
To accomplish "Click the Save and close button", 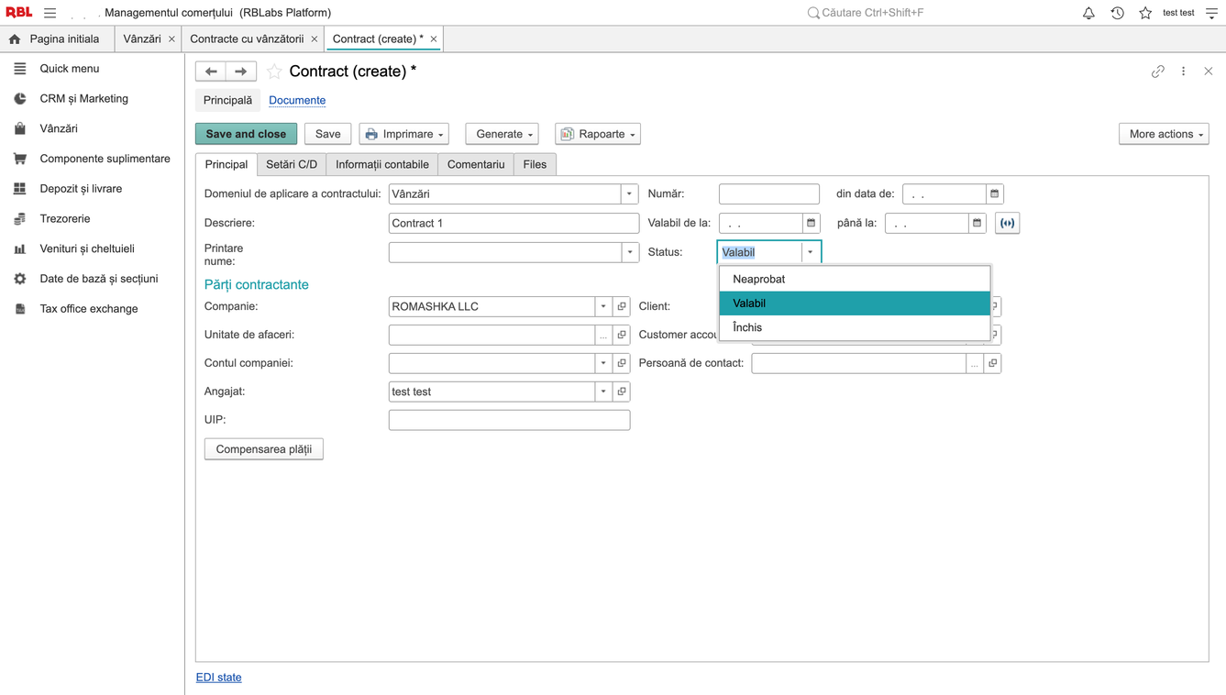I will point(246,134).
